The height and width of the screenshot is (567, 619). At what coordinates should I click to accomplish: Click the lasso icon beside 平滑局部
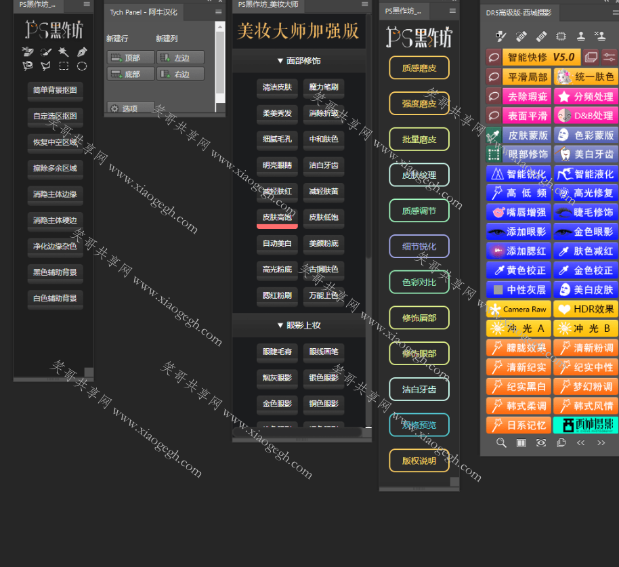494,77
